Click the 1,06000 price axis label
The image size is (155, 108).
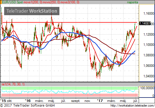[149, 66]
